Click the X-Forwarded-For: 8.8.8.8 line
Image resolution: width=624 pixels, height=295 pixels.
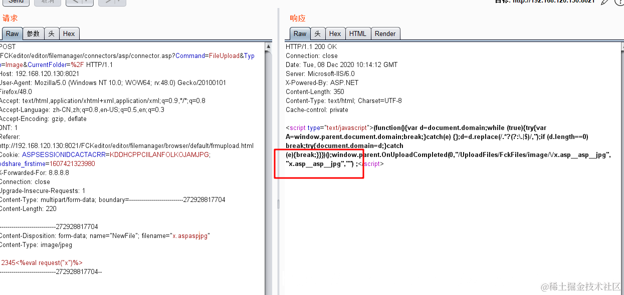tap(35, 172)
